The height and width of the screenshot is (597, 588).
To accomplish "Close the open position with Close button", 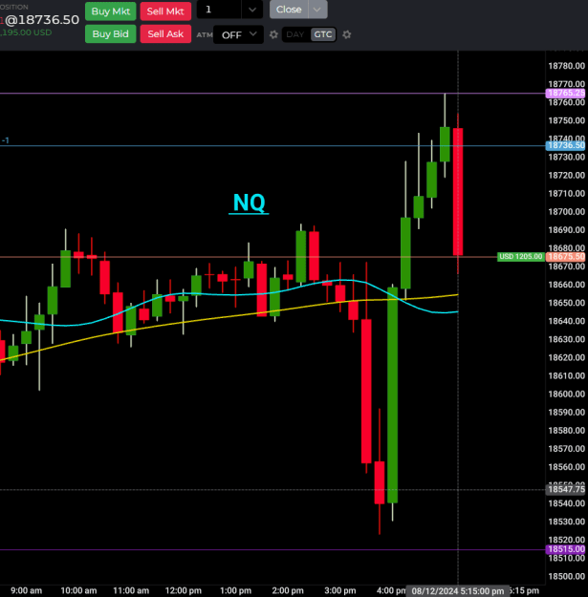I will coord(289,10).
